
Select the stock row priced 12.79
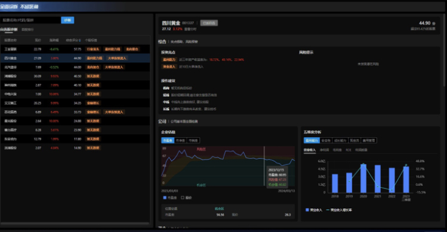coord(75,139)
